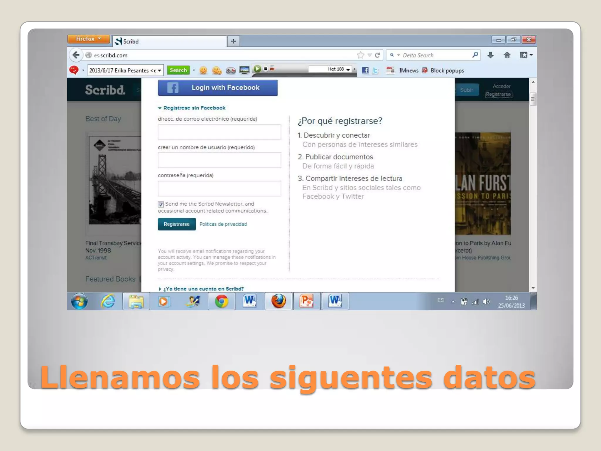Go to the Firefox Home icon
The height and width of the screenshot is (451, 601).
tap(507, 55)
